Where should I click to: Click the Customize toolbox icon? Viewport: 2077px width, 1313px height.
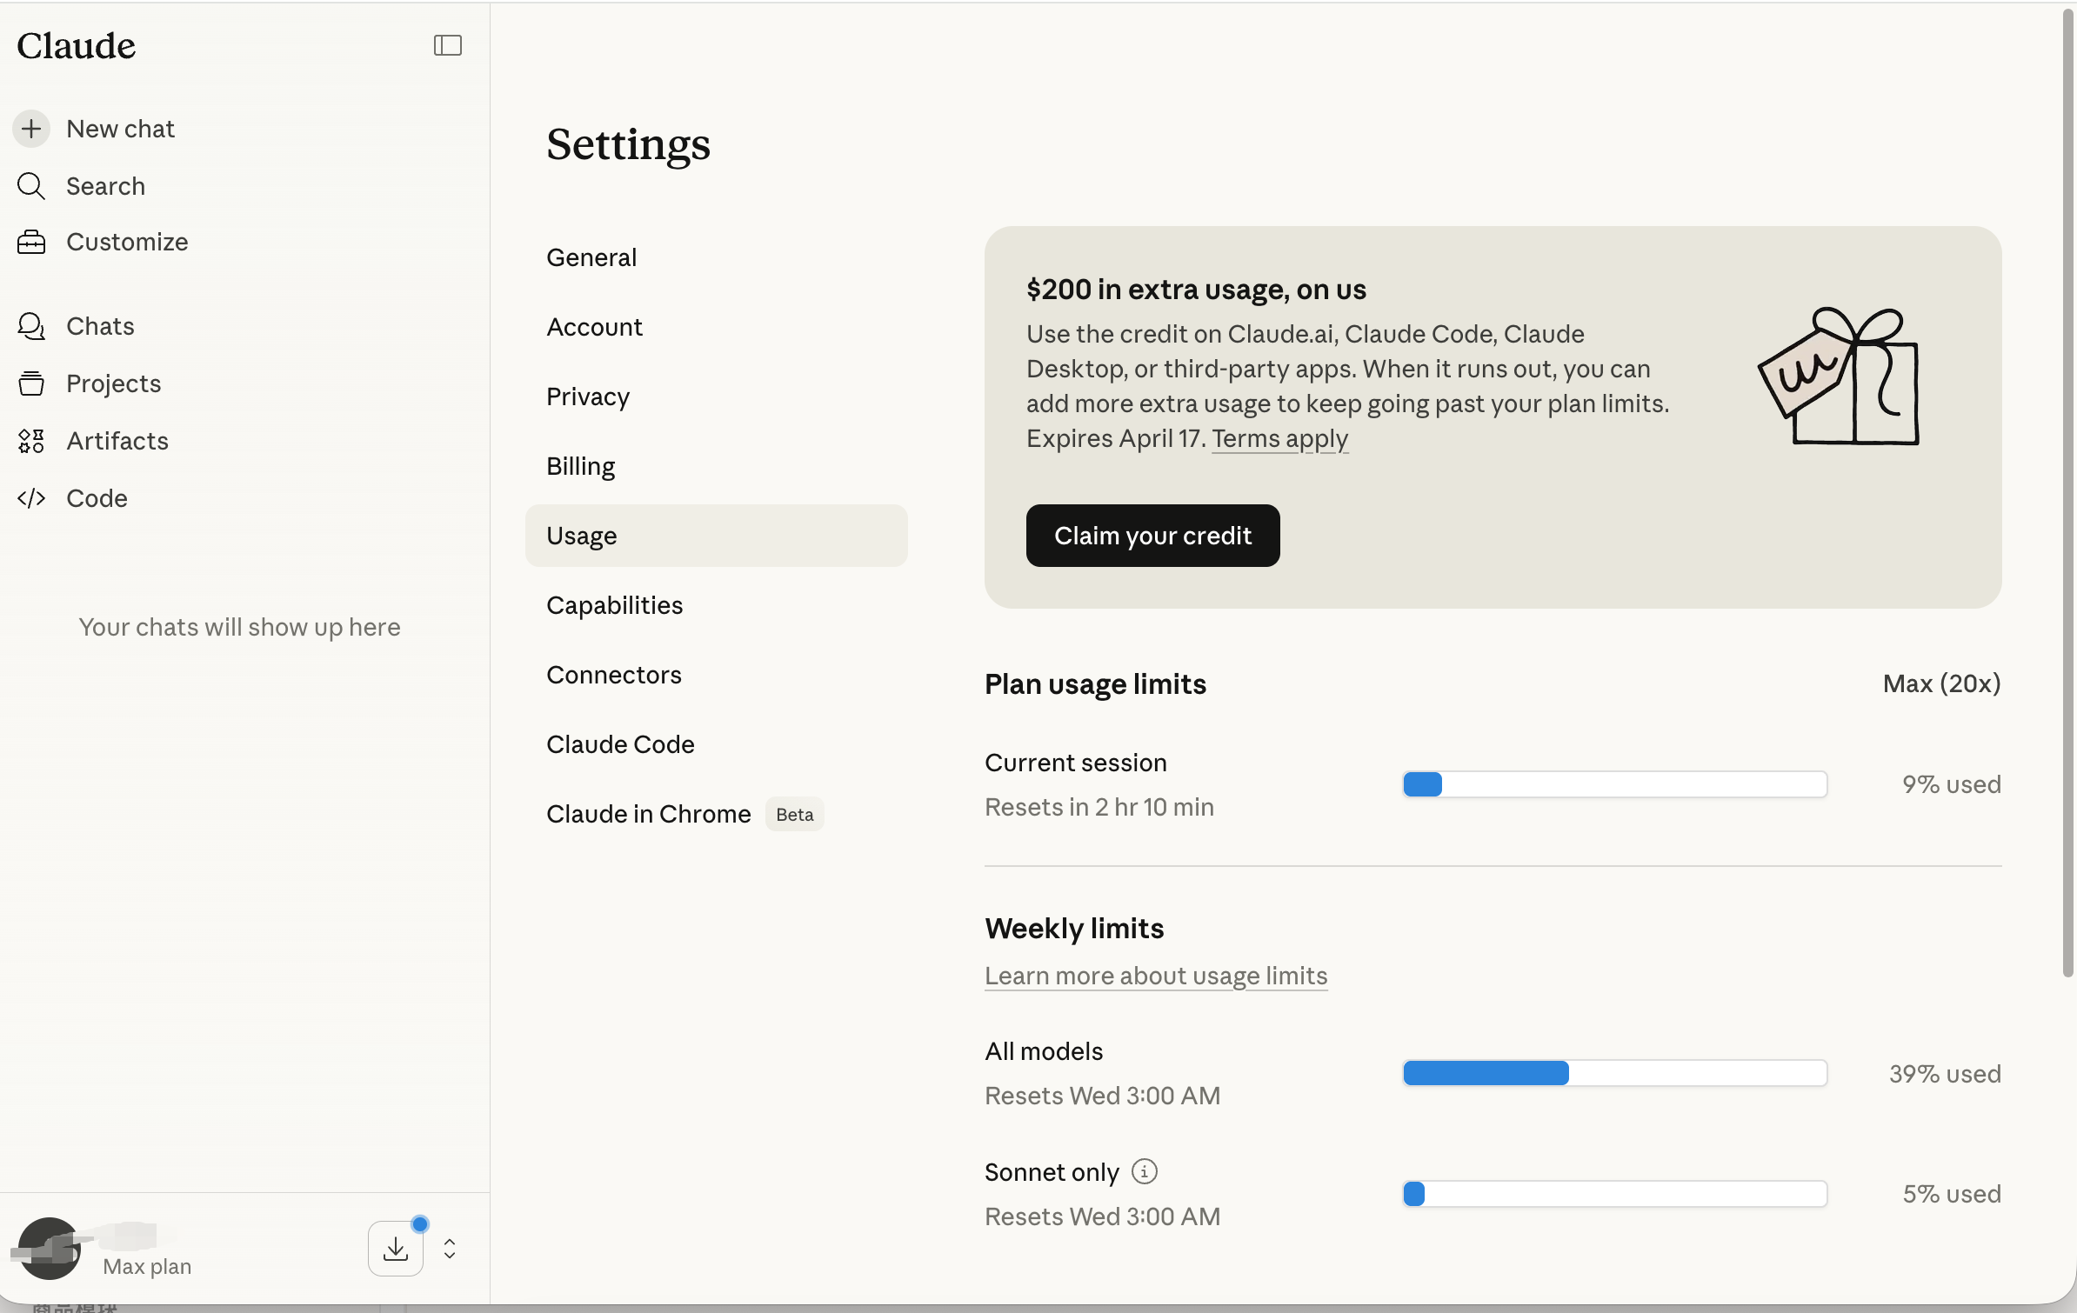(x=31, y=242)
